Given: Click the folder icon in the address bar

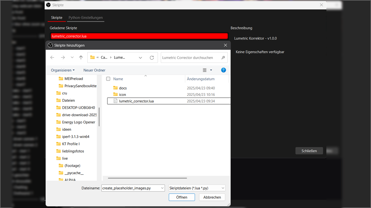Looking at the screenshot, I should coord(92,57).
